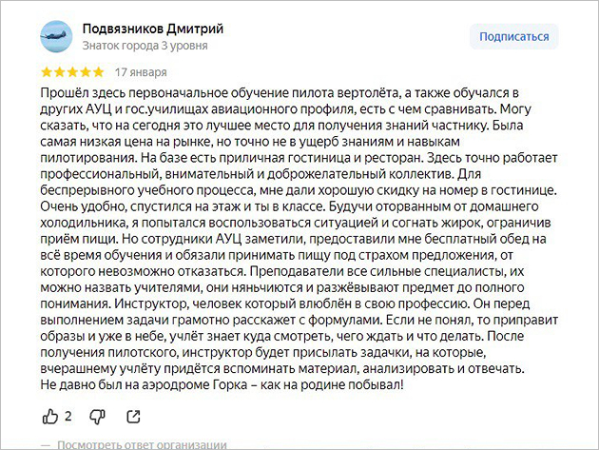599x450 pixels.
Task: Click the five-star rating row
Action: pyautogui.click(x=73, y=72)
